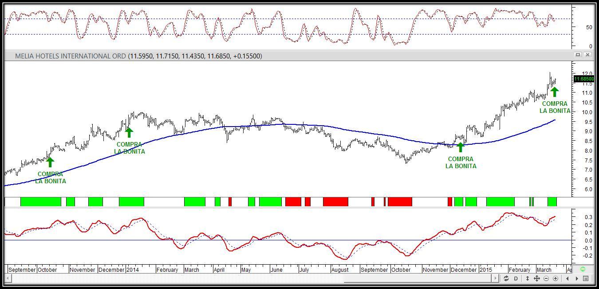Click the August label on the date axis

340,270
